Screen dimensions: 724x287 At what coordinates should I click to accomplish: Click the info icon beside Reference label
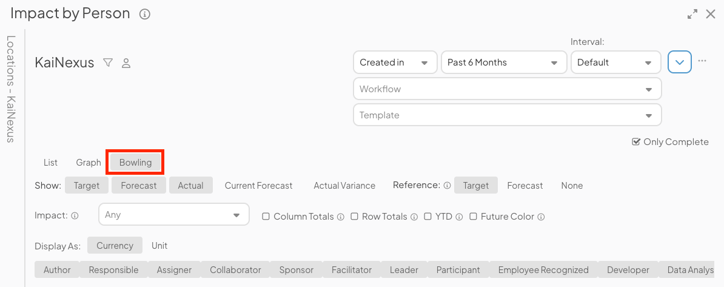coord(447,186)
